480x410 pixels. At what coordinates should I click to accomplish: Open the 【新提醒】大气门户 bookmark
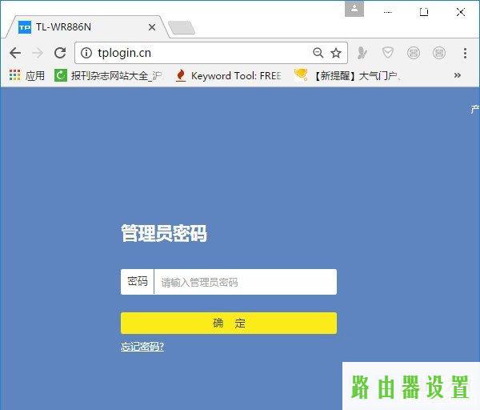(347, 75)
